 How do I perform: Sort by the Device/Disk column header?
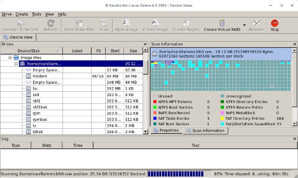(32, 51)
